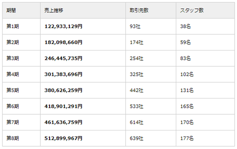Click the 第6期 row label

click(x=13, y=106)
